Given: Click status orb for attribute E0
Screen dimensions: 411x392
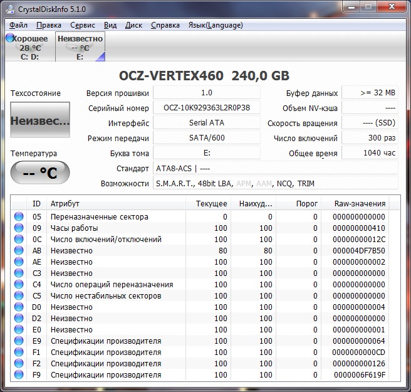Looking at the screenshot, I should (19, 329).
